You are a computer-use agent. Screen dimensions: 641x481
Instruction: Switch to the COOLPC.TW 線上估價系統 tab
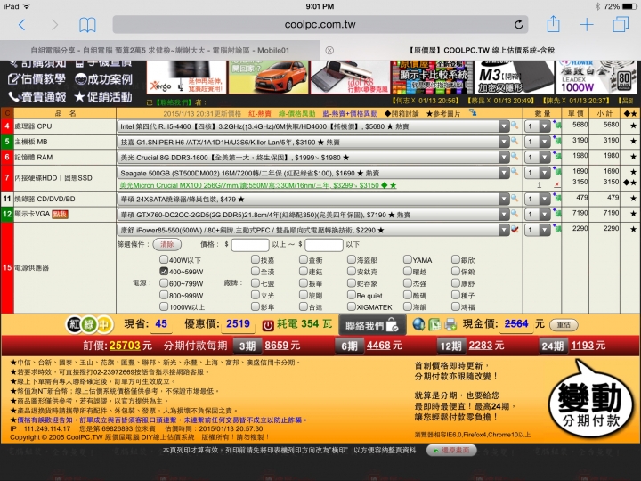[482, 50]
